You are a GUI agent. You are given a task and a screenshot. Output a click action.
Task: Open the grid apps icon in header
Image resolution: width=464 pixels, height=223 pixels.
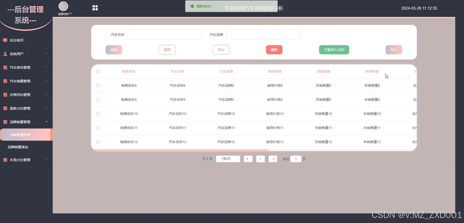click(95, 8)
